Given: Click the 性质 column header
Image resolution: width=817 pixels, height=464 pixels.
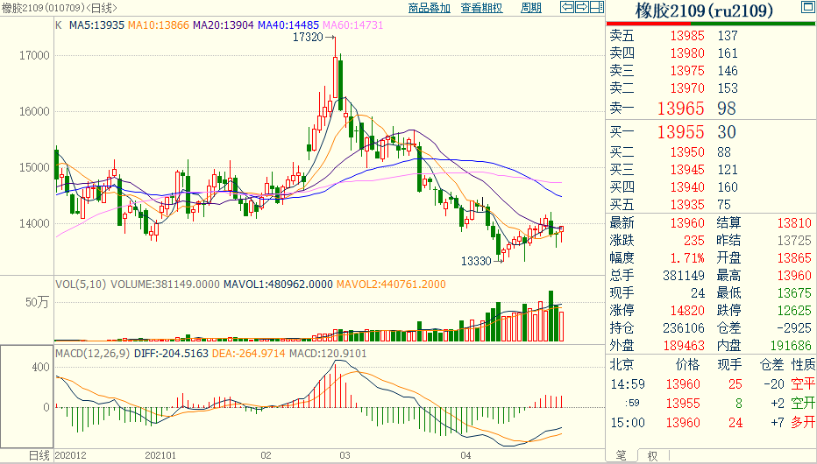Looking at the screenshot, I should [803, 365].
